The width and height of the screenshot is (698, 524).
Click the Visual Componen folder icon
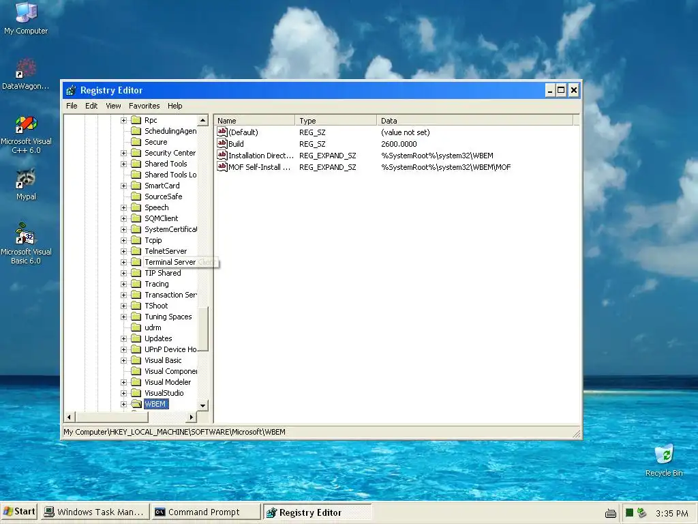(x=136, y=371)
